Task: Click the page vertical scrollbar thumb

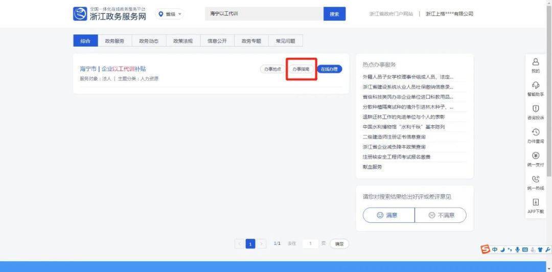Action: click(x=549, y=91)
